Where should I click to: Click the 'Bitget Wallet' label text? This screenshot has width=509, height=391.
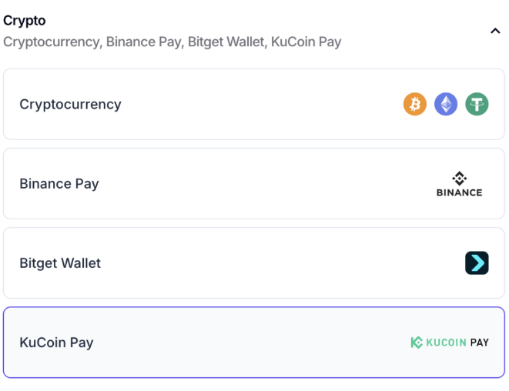click(60, 263)
